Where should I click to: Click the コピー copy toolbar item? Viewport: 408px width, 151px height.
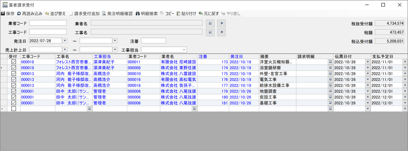[x=167, y=13]
